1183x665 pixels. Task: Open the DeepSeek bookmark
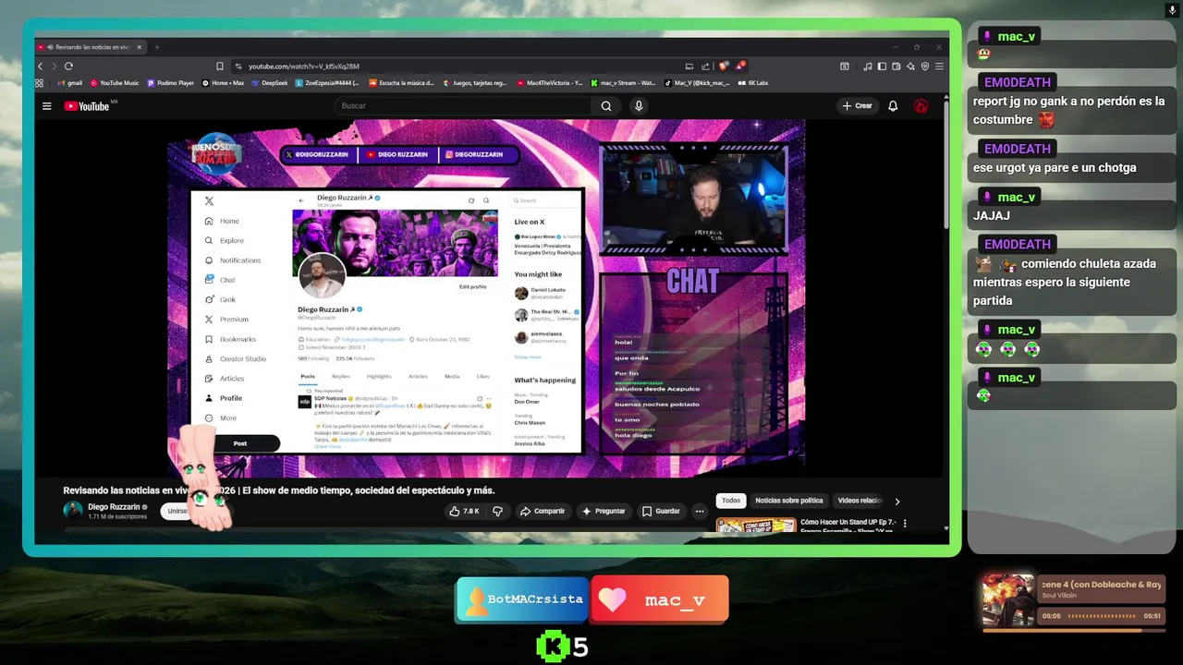coord(270,83)
